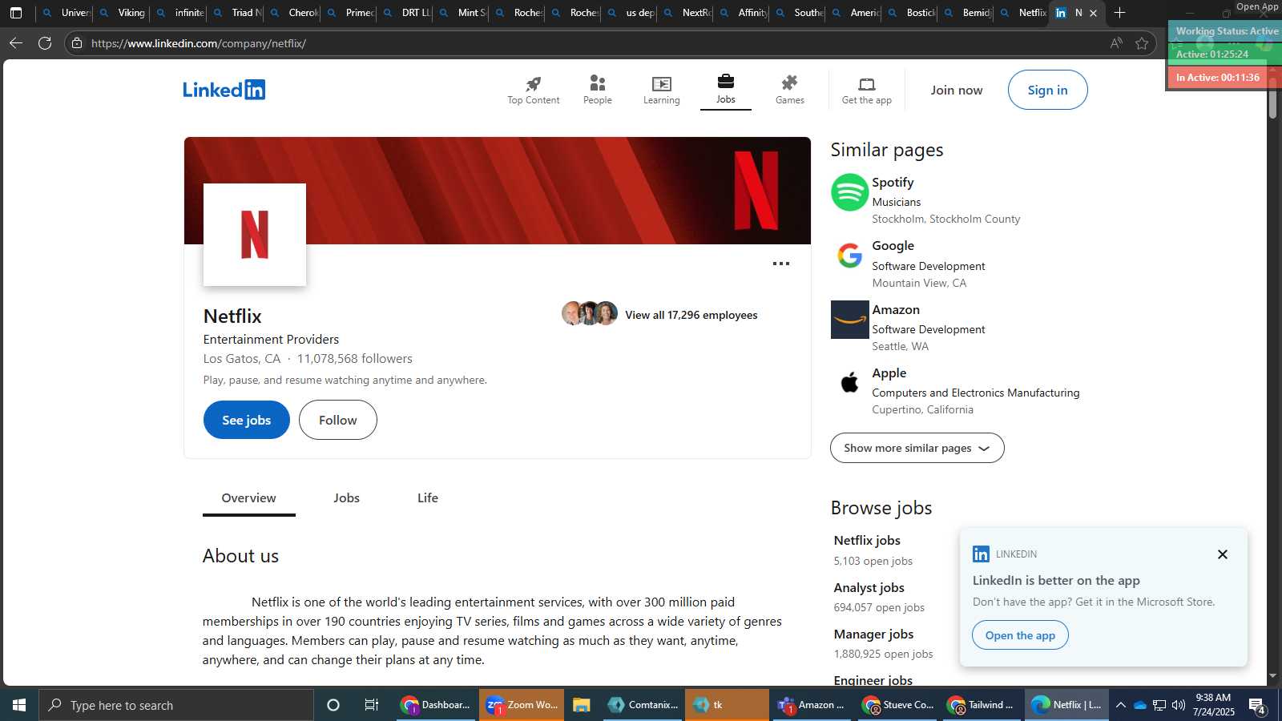Click the browser back arrow
1282x721 pixels.
coord(16,43)
